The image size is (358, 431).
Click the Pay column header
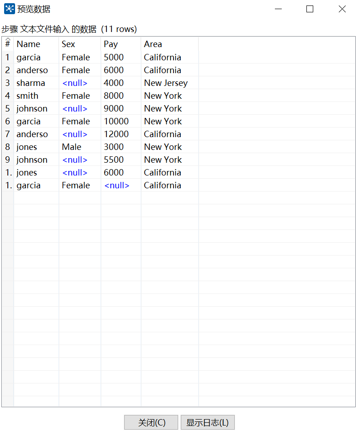click(x=121, y=44)
